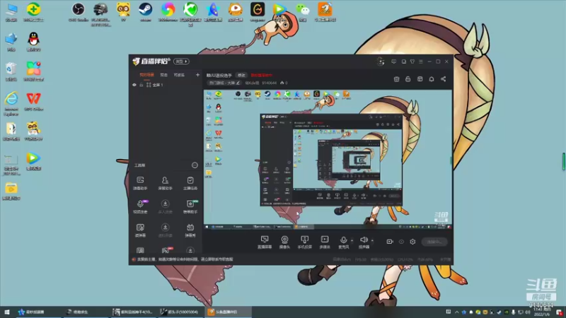Open the 弹幕助手 tool in the toolbox
The width and height of the screenshot is (566, 318).
pos(140,183)
